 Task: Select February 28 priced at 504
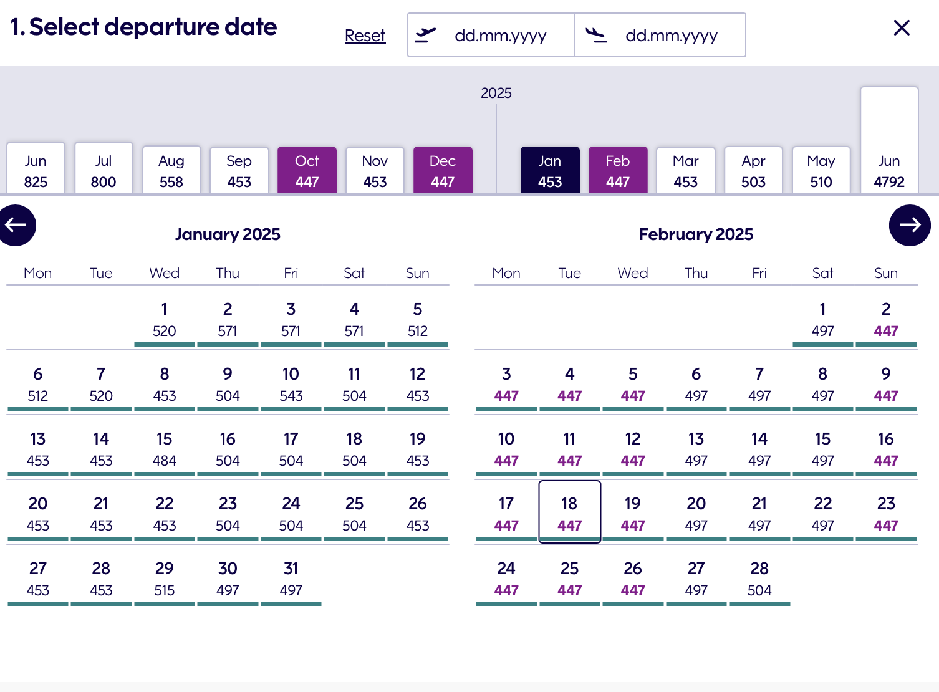759,579
